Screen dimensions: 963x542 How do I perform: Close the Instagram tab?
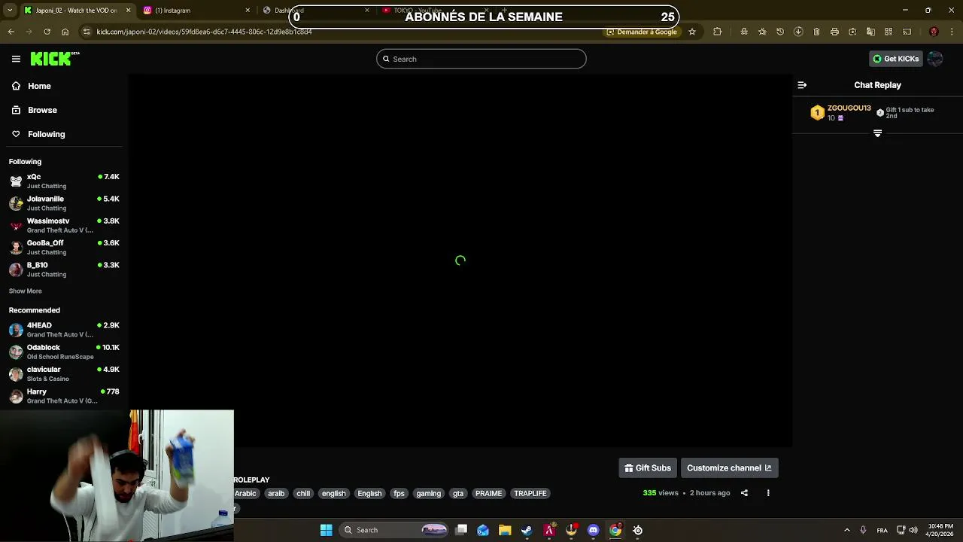[x=248, y=11]
